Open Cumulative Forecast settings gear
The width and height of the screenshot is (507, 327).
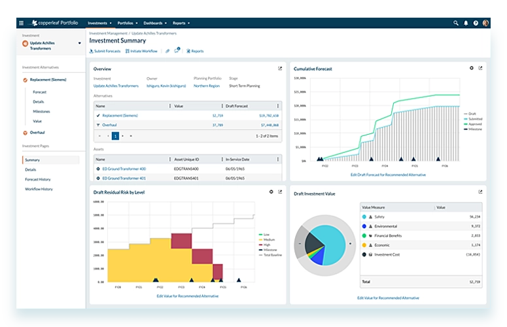pos(472,68)
